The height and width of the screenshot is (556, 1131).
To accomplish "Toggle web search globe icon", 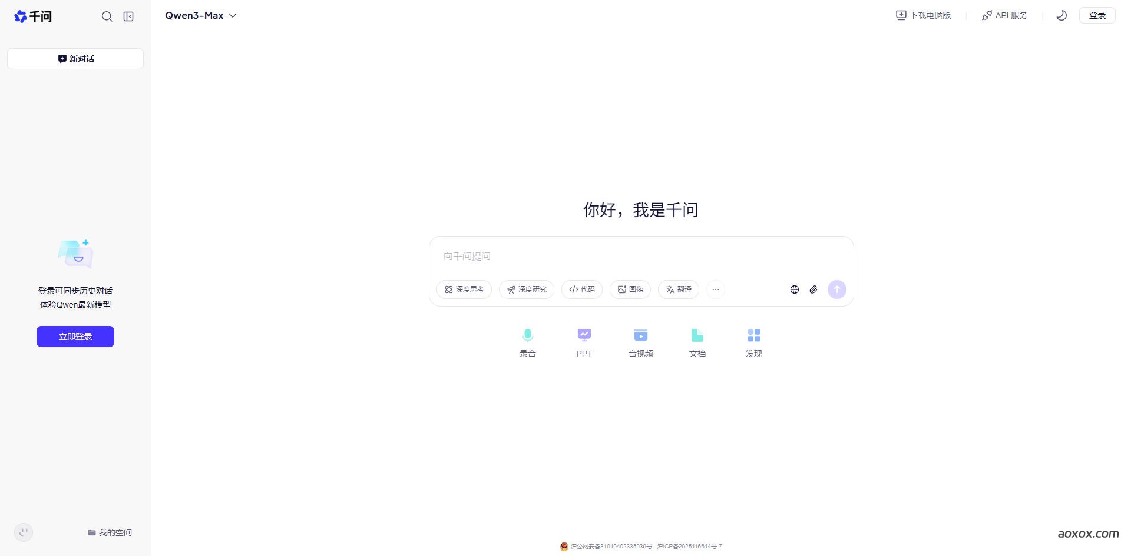I will [795, 289].
